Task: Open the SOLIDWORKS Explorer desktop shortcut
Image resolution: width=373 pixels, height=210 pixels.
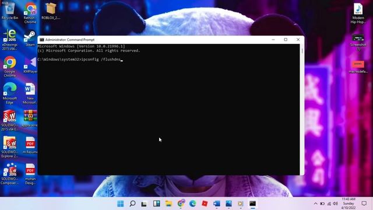Action: (10, 147)
